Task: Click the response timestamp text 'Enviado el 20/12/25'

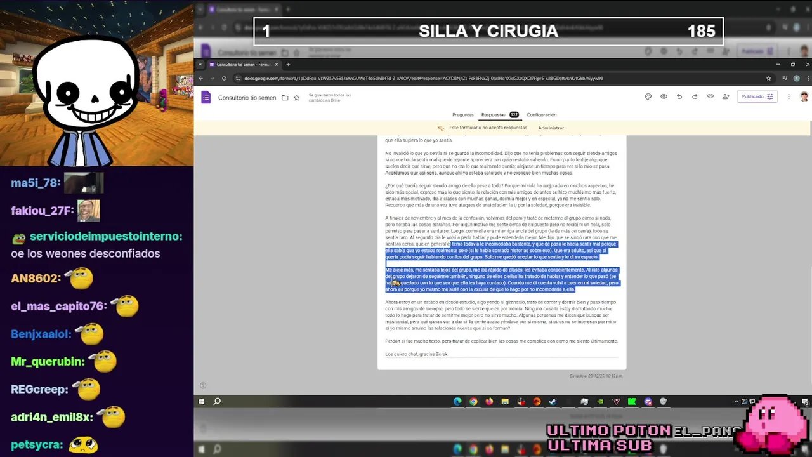Action: pyautogui.click(x=596, y=376)
